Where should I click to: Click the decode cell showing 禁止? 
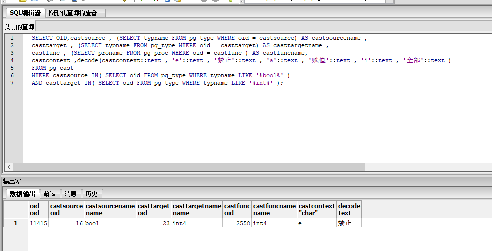[349, 223]
